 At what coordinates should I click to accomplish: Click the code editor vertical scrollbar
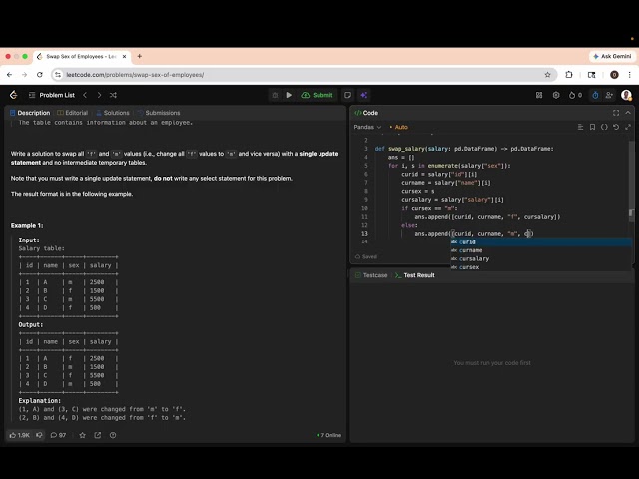(x=630, y=212)
